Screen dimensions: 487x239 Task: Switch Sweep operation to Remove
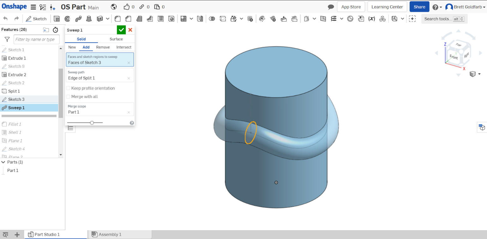103,47
